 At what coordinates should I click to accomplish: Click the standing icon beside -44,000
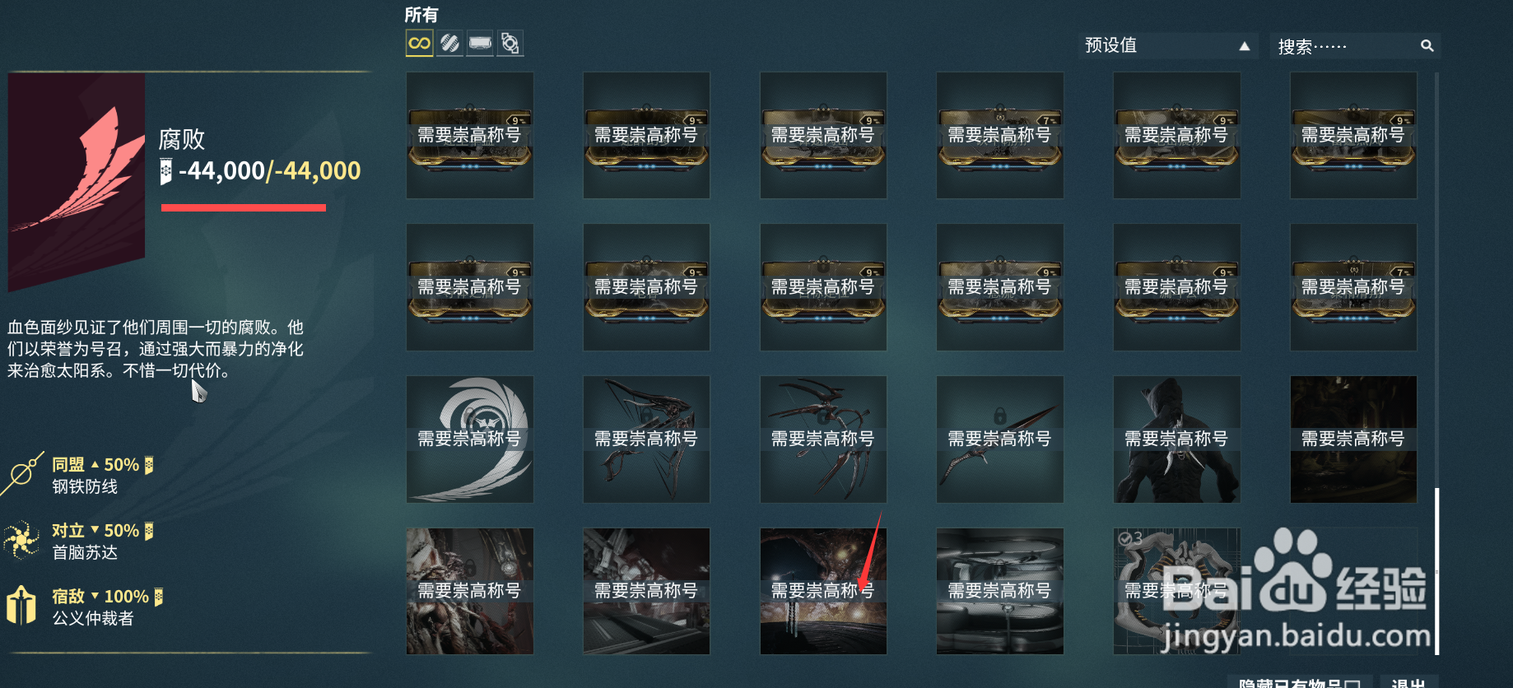165,171
